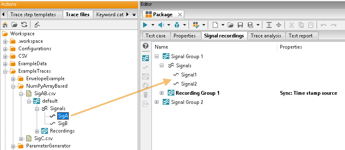
Task: Click the Properties column header
Action: pyautogui.click(x=291, y=47)
